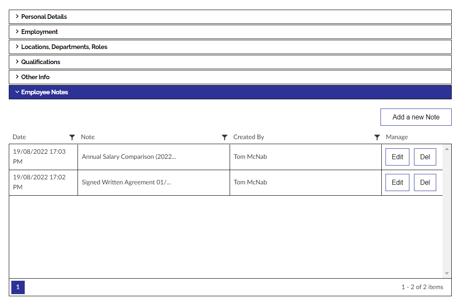The height and width of the screenshot is (300, 458).
Task: Click scrollbar up arrow in notes grid
Action: pos(447,149)
